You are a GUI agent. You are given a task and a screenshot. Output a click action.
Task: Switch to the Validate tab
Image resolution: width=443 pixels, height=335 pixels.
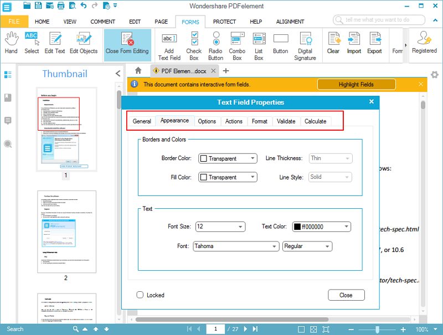286,121
